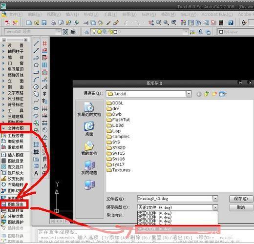The width and height of the screenshot is (254, 244).
Task: Choose 天正6文件 (*.dwg) from type list
Action: click(x=178, y=221)
